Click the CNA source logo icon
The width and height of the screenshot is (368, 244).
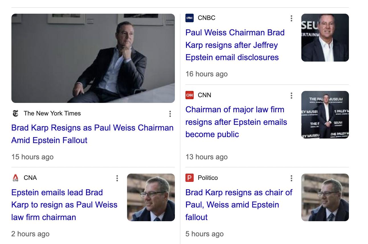(x=15, y=178)
